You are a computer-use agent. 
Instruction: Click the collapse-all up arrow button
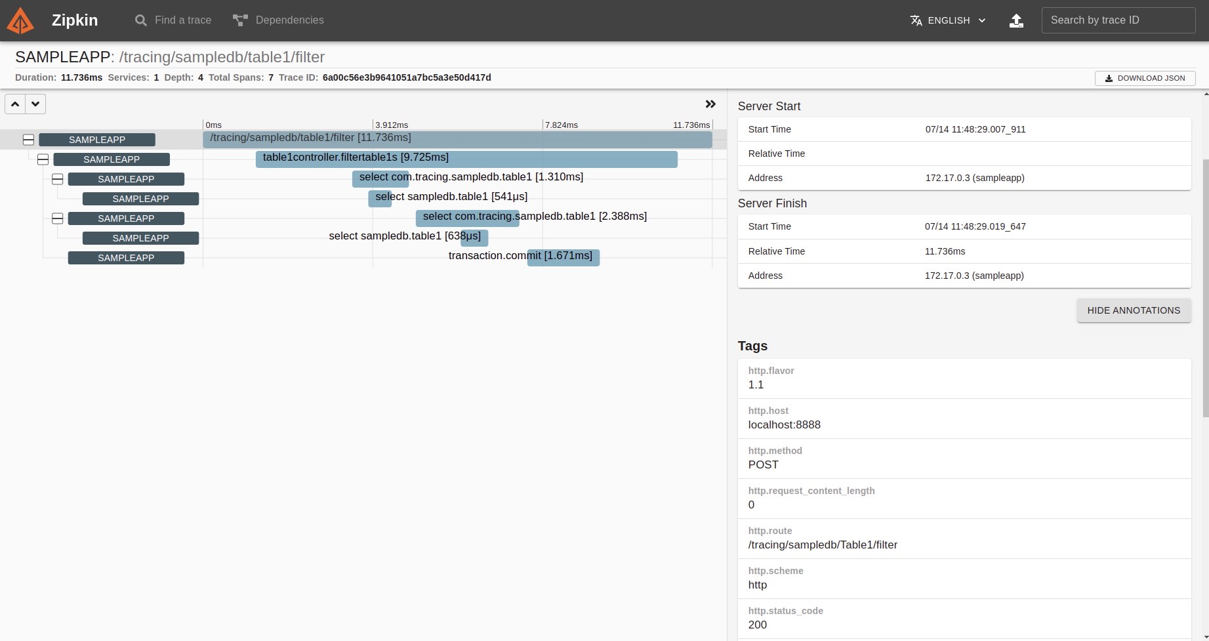(15, 104)
